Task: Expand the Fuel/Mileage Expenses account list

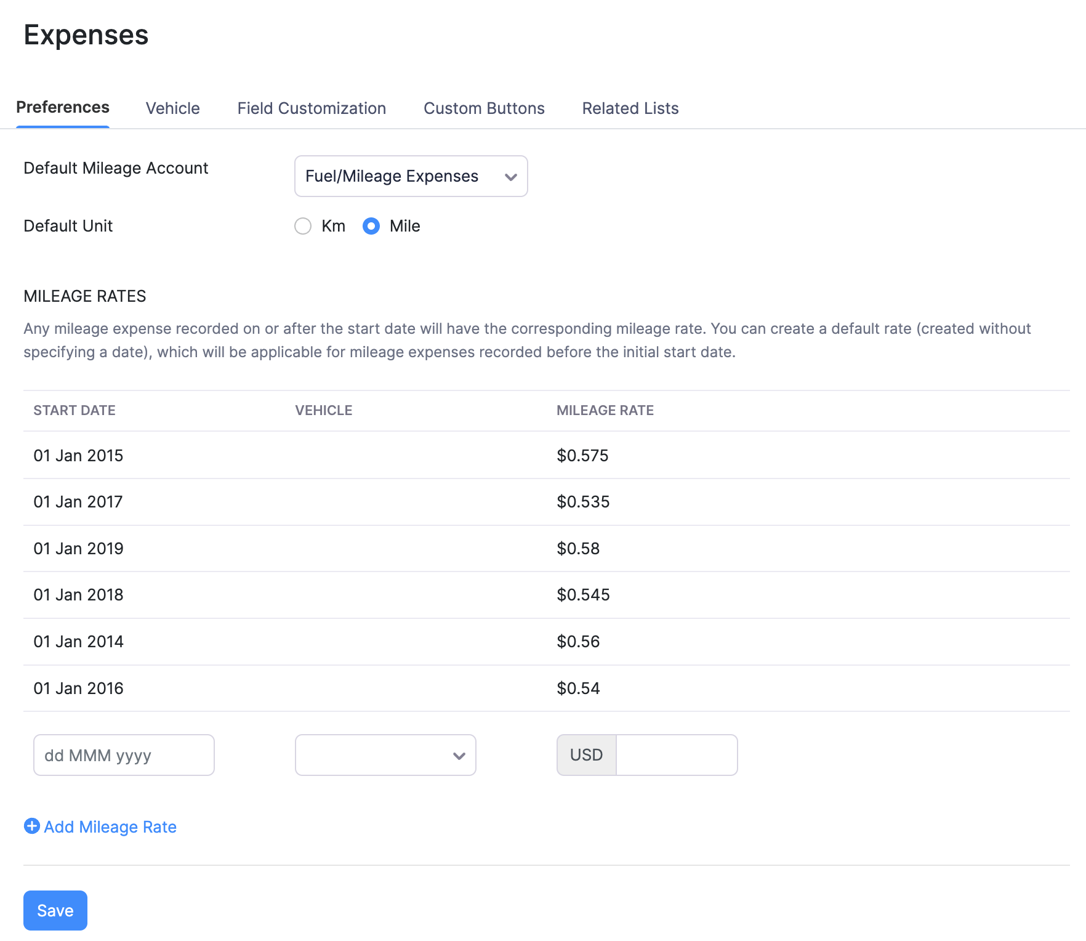Action: 411,176
